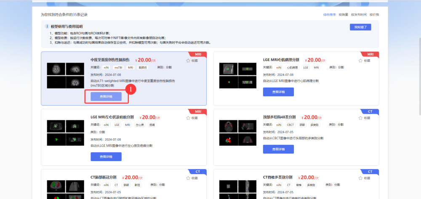Viewport: 421px width, 199px height.
Task: Select the 肺部 keyword tag
Action: pyautogui.click(x=126, y=185)
